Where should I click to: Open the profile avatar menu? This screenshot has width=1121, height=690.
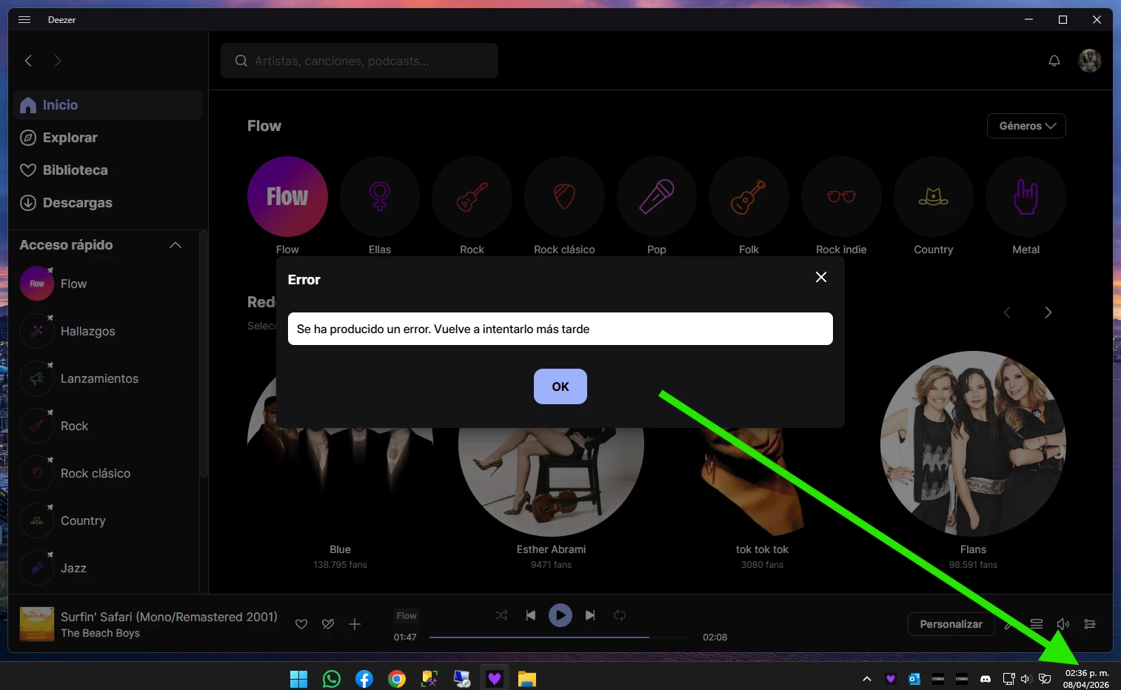tap(1090, 61)
